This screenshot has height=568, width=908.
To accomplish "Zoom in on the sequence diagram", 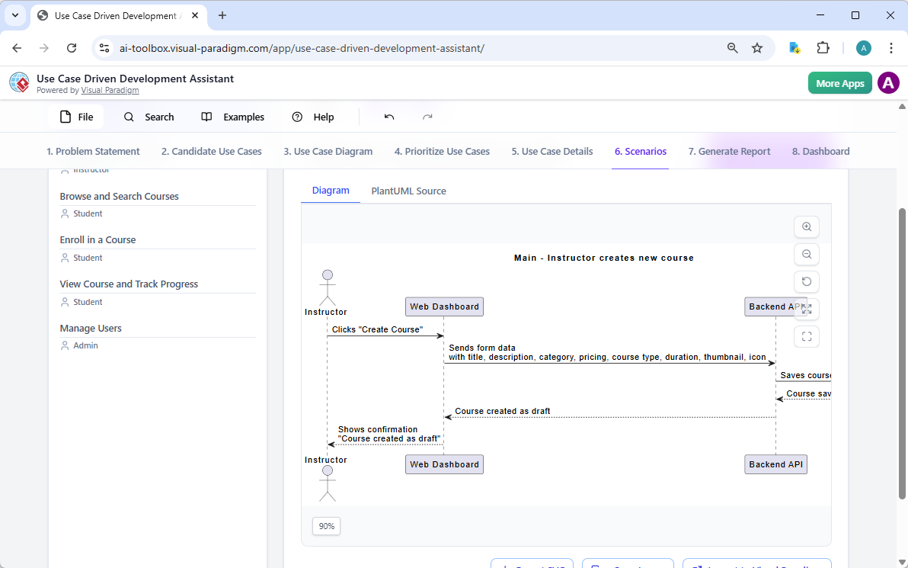I will click(806, 226).
